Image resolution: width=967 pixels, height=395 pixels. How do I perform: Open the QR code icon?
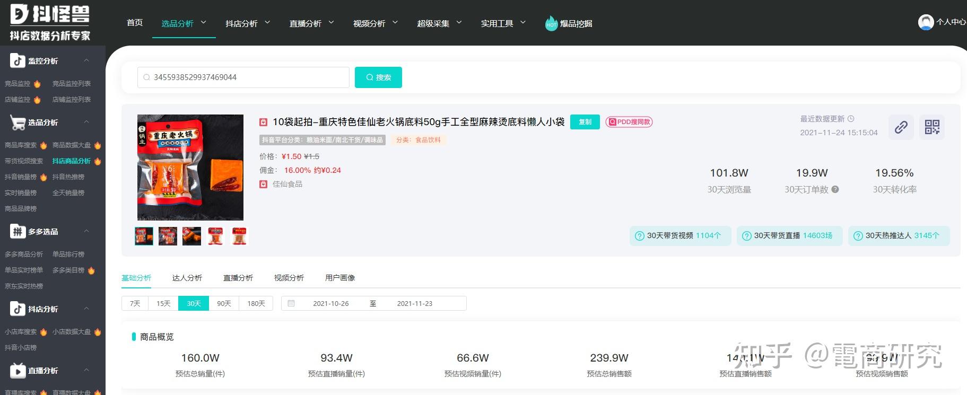932,127
